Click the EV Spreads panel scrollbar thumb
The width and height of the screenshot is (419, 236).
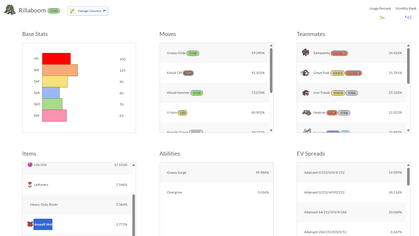point(408,177)
